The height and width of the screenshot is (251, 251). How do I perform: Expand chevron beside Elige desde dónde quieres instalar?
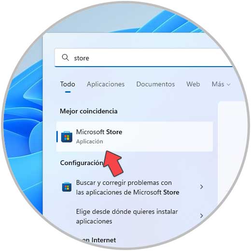click(201, 216)
